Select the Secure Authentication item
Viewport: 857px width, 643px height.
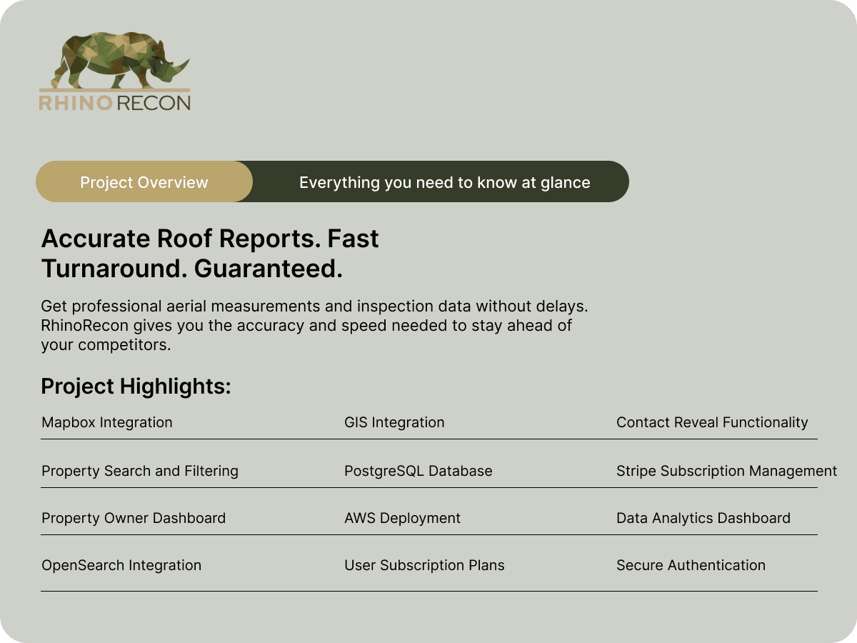(691, 565)
